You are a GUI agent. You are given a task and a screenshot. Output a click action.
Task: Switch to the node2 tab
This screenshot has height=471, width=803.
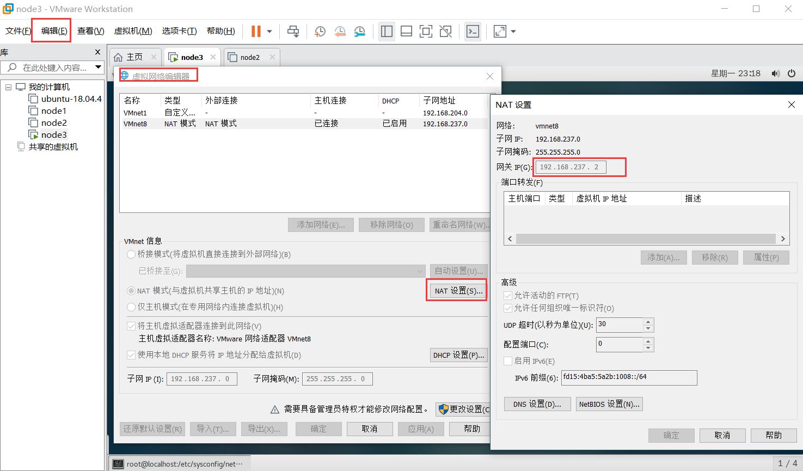tap(250, 57)
